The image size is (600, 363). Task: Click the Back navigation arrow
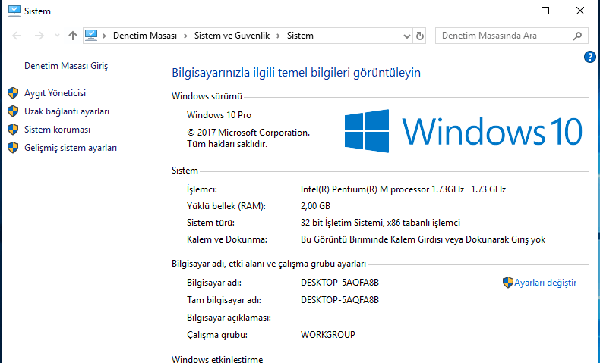[x=17, y=36]
